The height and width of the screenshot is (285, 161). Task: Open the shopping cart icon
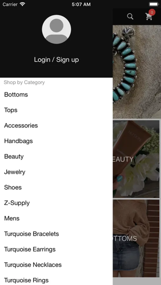coord(149,17)
